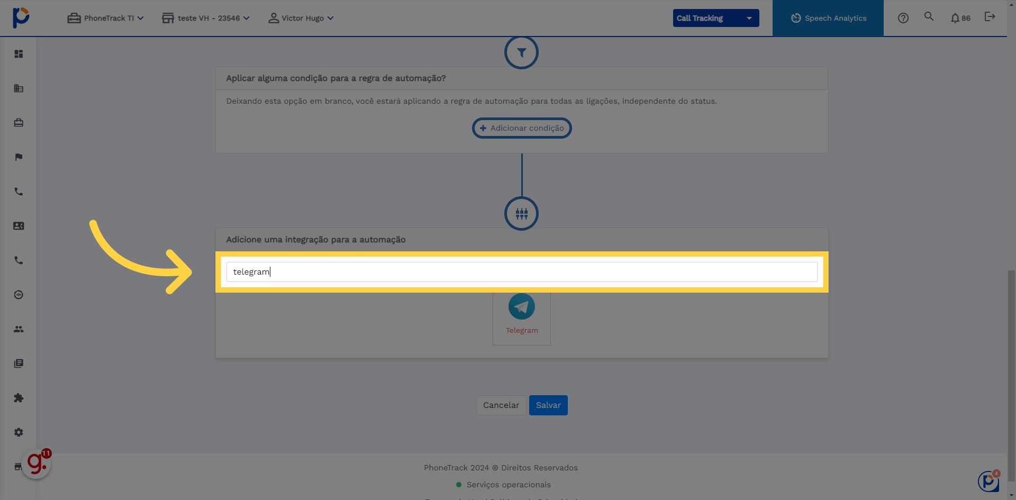Open the dashboard grid icon in sidebar

(19, 54)
